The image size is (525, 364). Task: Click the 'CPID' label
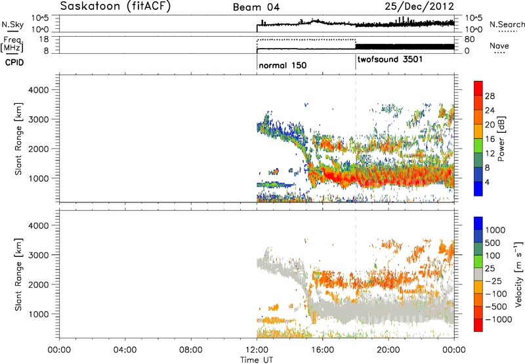(x=14, y=62)
